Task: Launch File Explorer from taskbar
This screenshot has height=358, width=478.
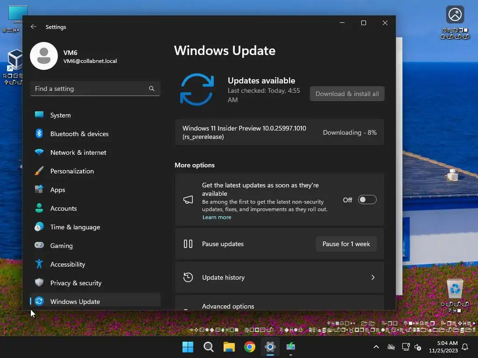Action: click(229, 347)
